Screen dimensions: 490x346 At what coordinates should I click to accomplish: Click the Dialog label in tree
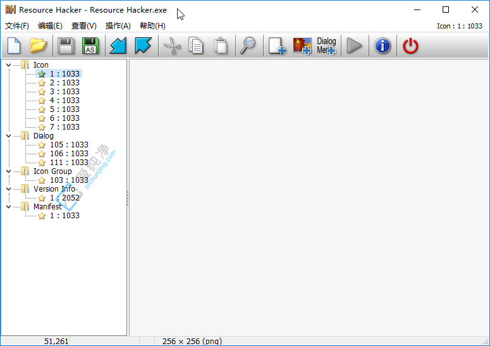pyautogui.click(x=44, y=136)
